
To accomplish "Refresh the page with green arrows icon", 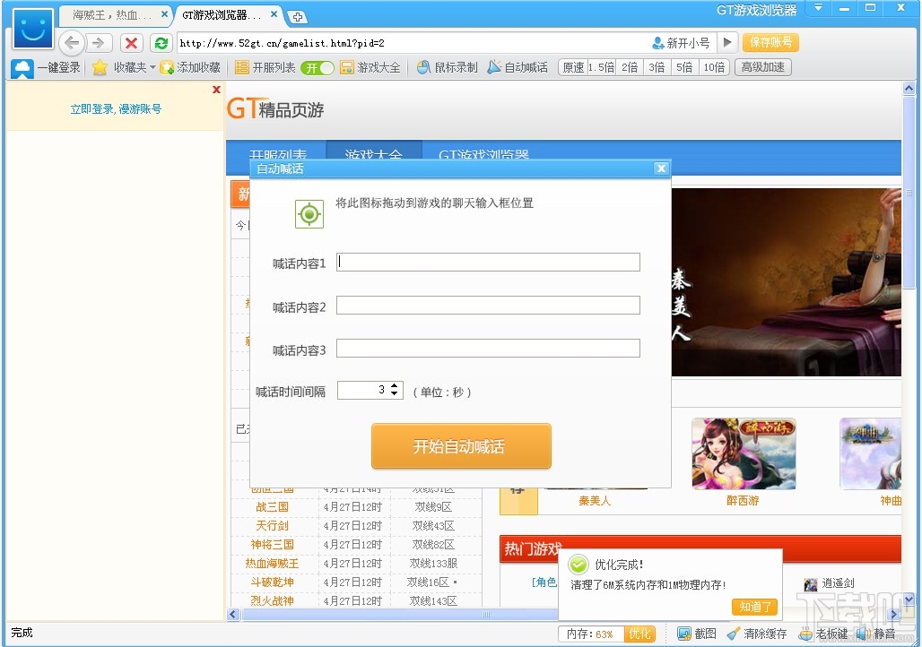I will coord(161,43).
